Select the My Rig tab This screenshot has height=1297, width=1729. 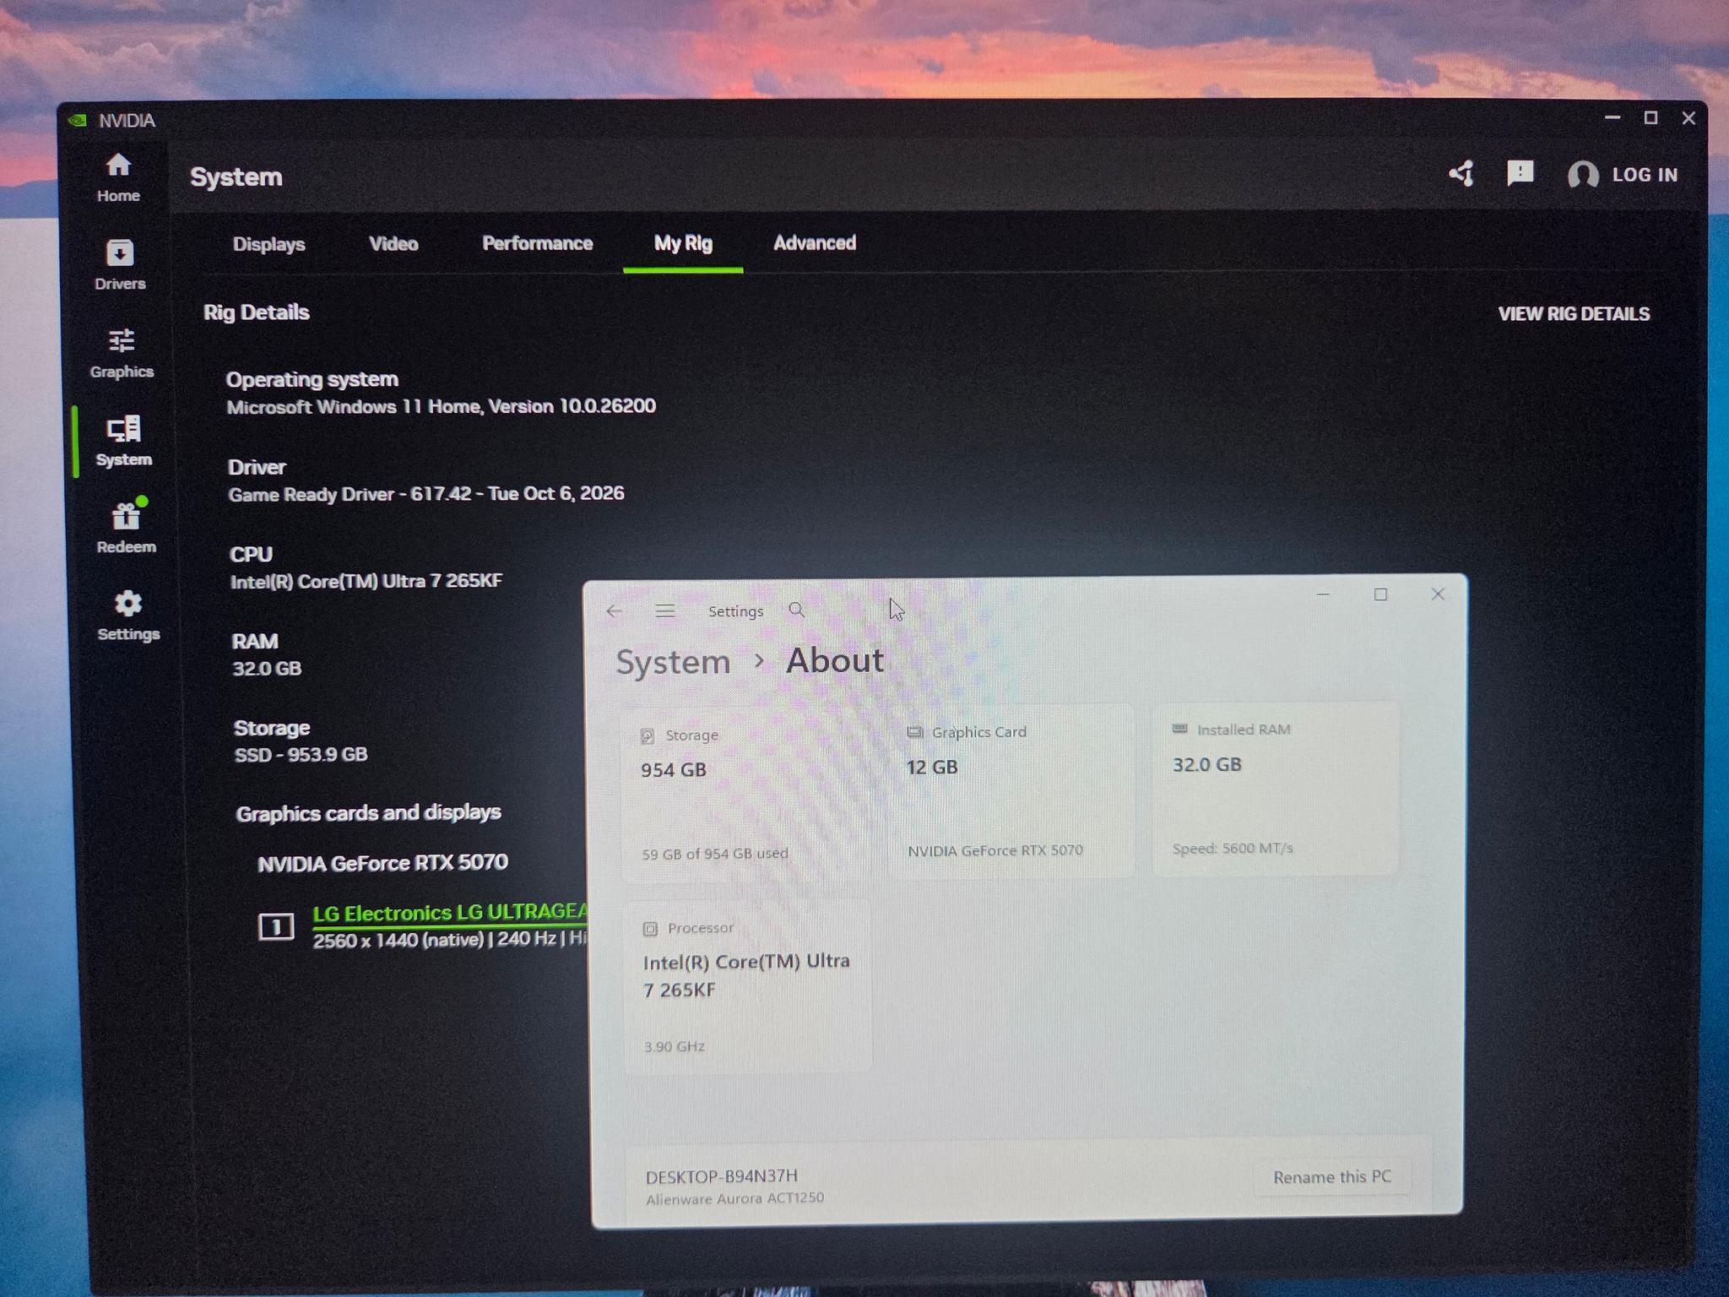click(683, 243)
